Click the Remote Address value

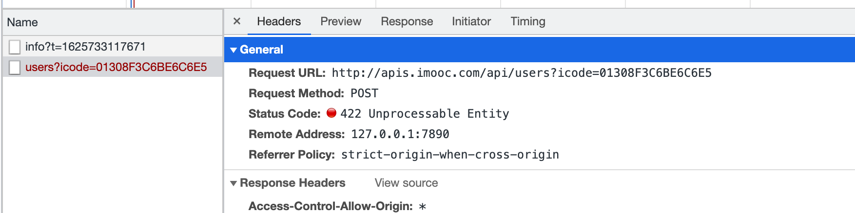click(x=400, y=134)
